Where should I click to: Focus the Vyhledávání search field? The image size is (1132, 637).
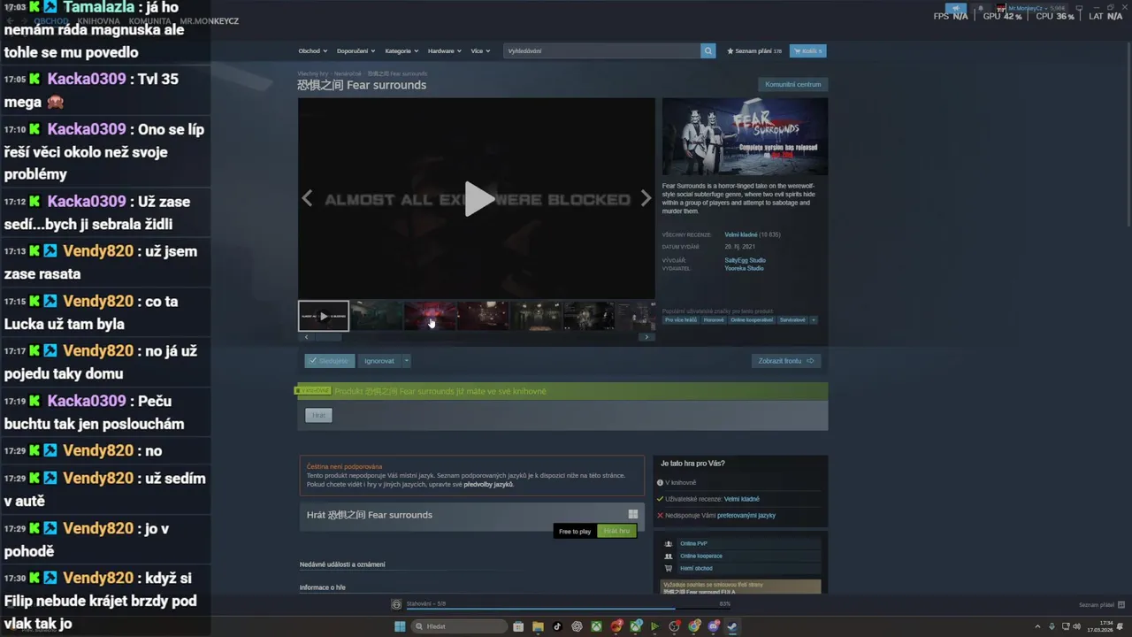point(601,51)
